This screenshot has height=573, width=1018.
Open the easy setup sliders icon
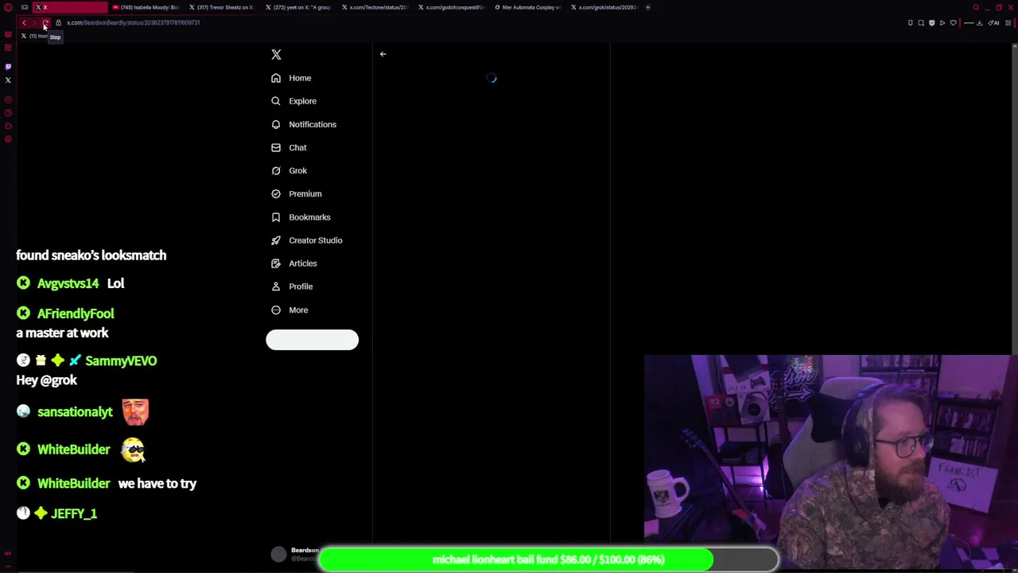tap(1008, 22)
